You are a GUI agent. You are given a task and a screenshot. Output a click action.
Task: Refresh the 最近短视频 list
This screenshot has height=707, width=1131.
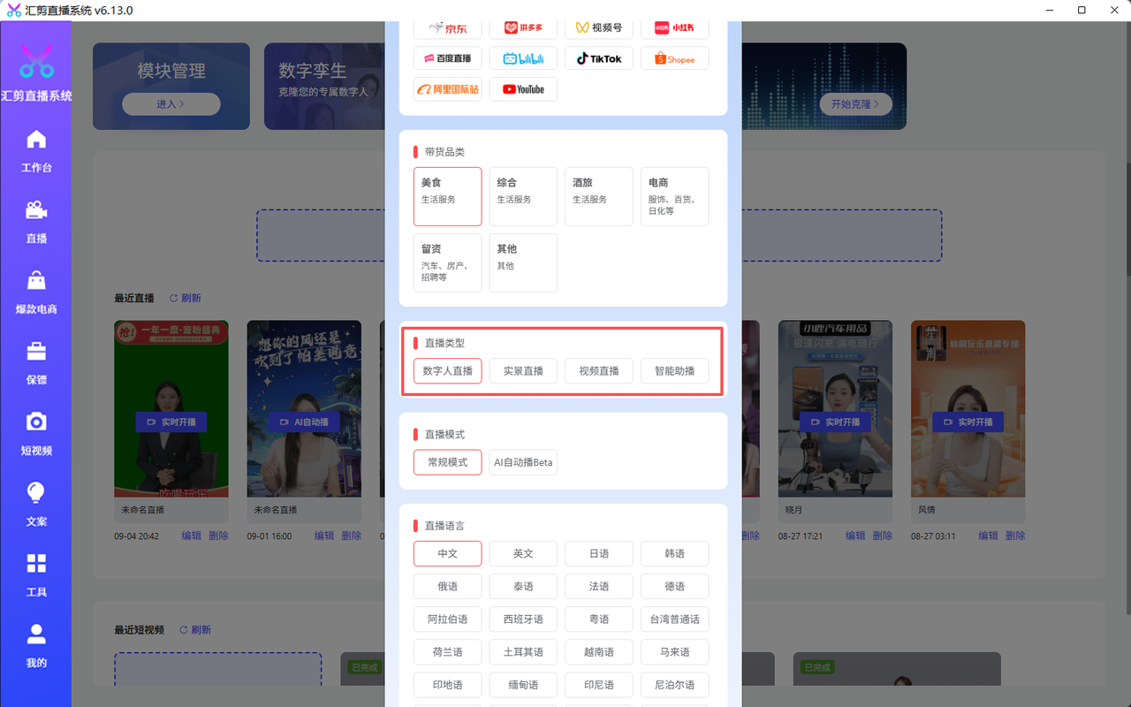tap(195, 630)
